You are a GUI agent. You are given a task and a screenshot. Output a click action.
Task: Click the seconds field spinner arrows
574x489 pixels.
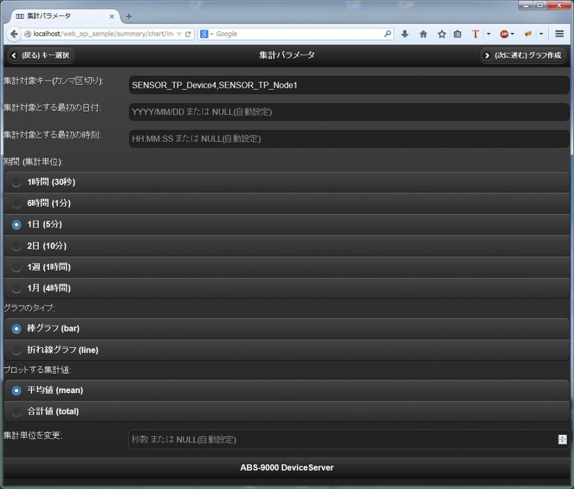[x=562, y=439]
